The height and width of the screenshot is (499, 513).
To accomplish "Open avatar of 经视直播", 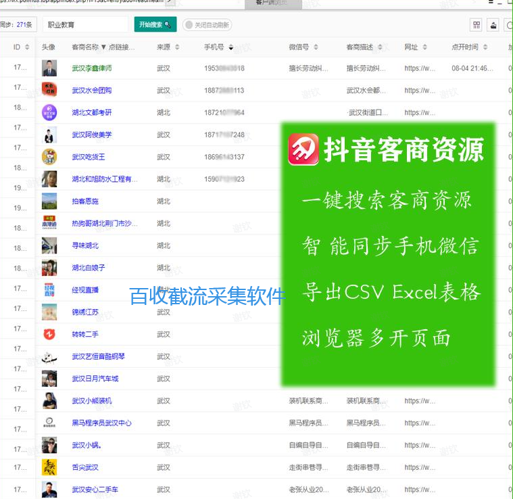I will (x=49, y=290).
